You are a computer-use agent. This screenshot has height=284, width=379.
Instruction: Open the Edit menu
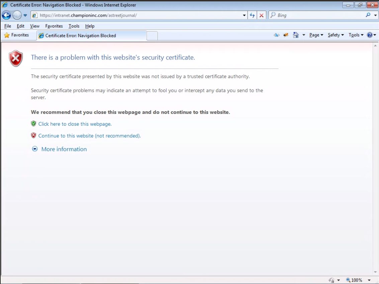(x=20, y=26)
